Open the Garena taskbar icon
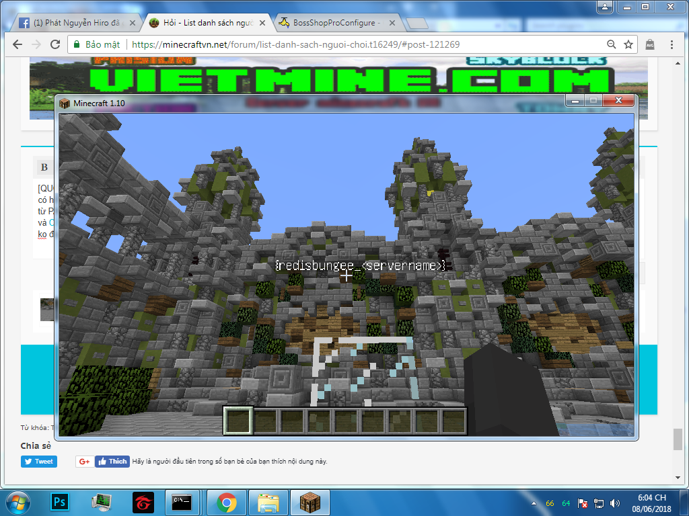The width and height of the screenshot is (689, 516). (x=143, y=503)
